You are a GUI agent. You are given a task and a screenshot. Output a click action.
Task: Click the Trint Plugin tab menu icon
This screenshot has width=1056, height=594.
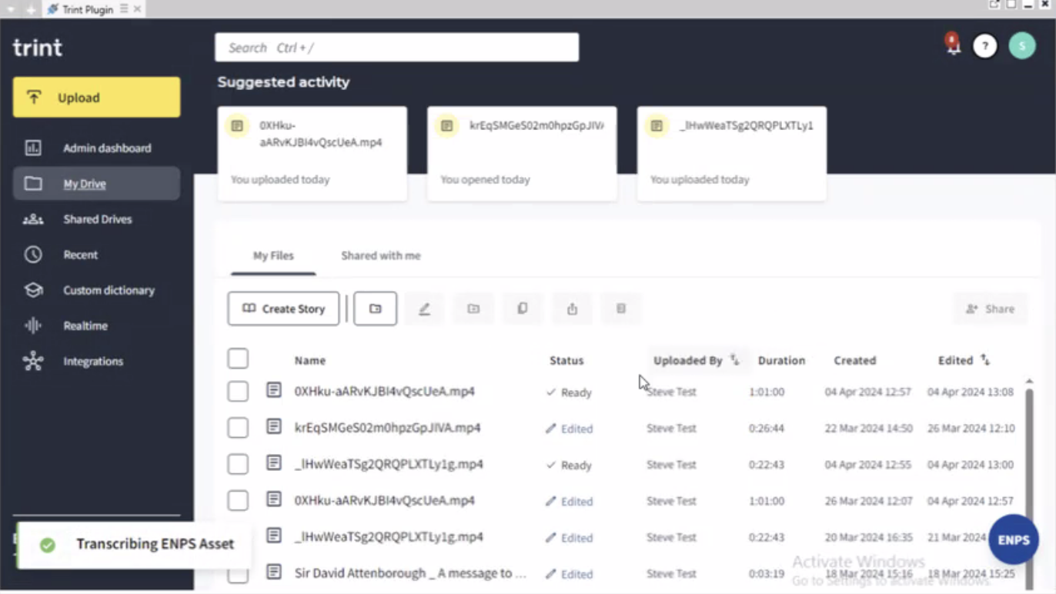point(124,9)
